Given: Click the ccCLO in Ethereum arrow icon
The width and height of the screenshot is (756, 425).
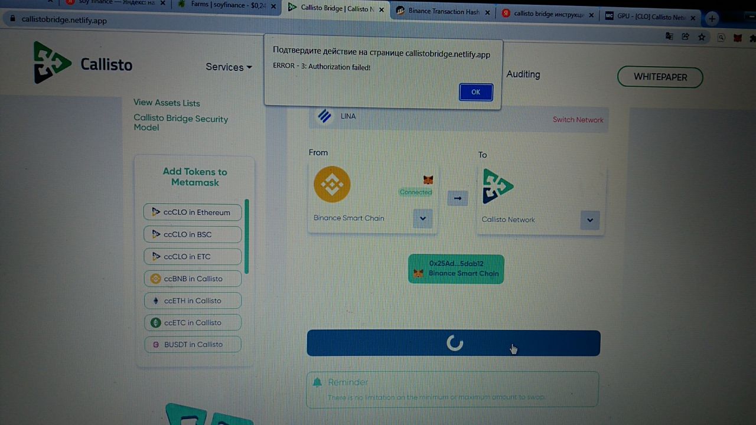Looking at the screenshot, I should tap(156, 212).
